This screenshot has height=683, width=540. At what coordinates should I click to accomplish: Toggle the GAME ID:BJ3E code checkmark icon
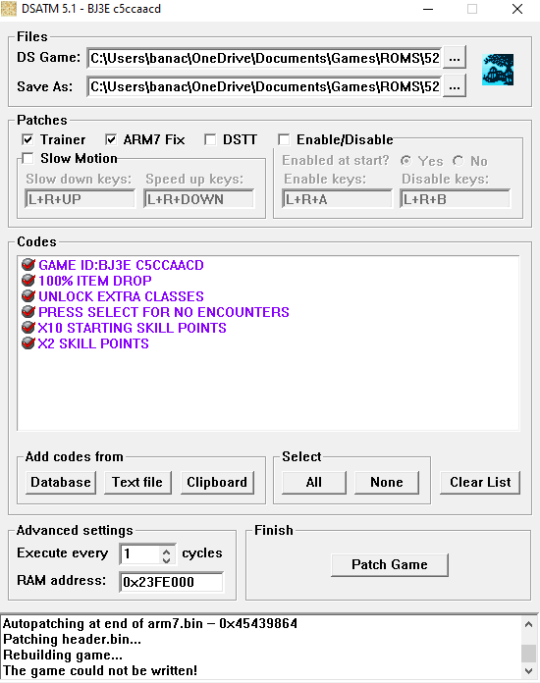28,265
